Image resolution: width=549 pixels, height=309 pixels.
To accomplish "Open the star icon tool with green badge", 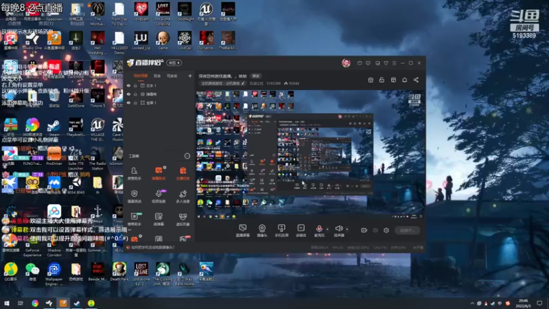I will coord(134,219).
